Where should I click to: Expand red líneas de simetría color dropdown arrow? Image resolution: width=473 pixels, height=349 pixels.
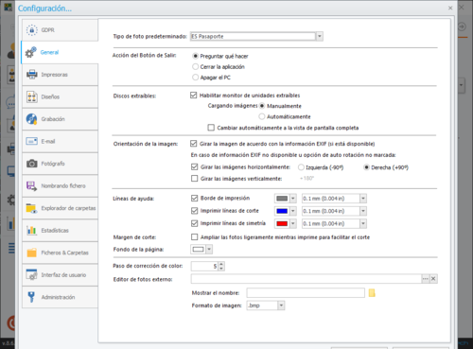(293, 223)
